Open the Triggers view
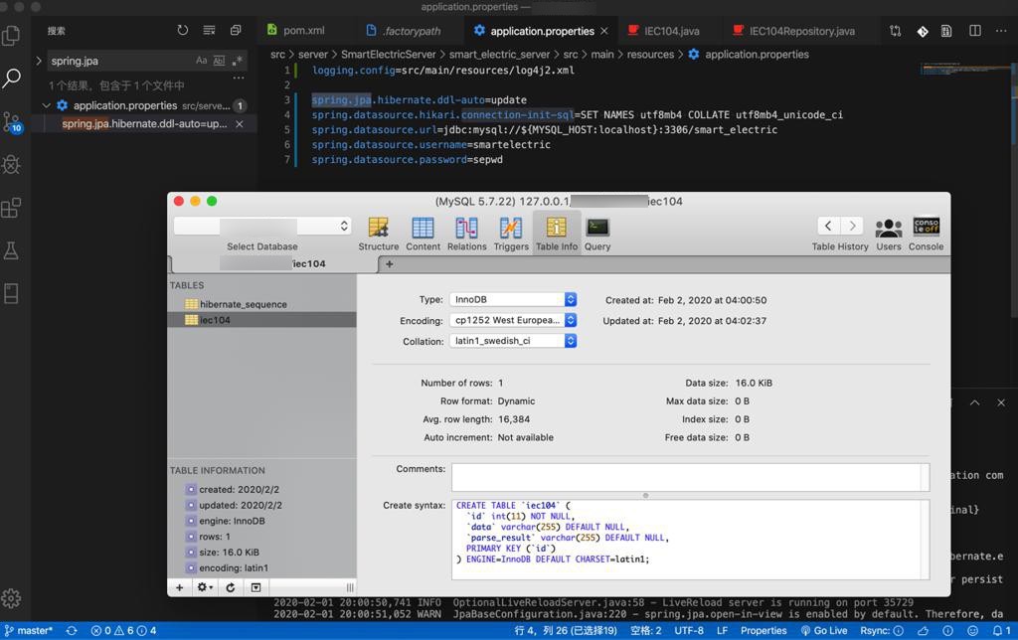This screenshot has width=1018, height=640. [510, 234]
